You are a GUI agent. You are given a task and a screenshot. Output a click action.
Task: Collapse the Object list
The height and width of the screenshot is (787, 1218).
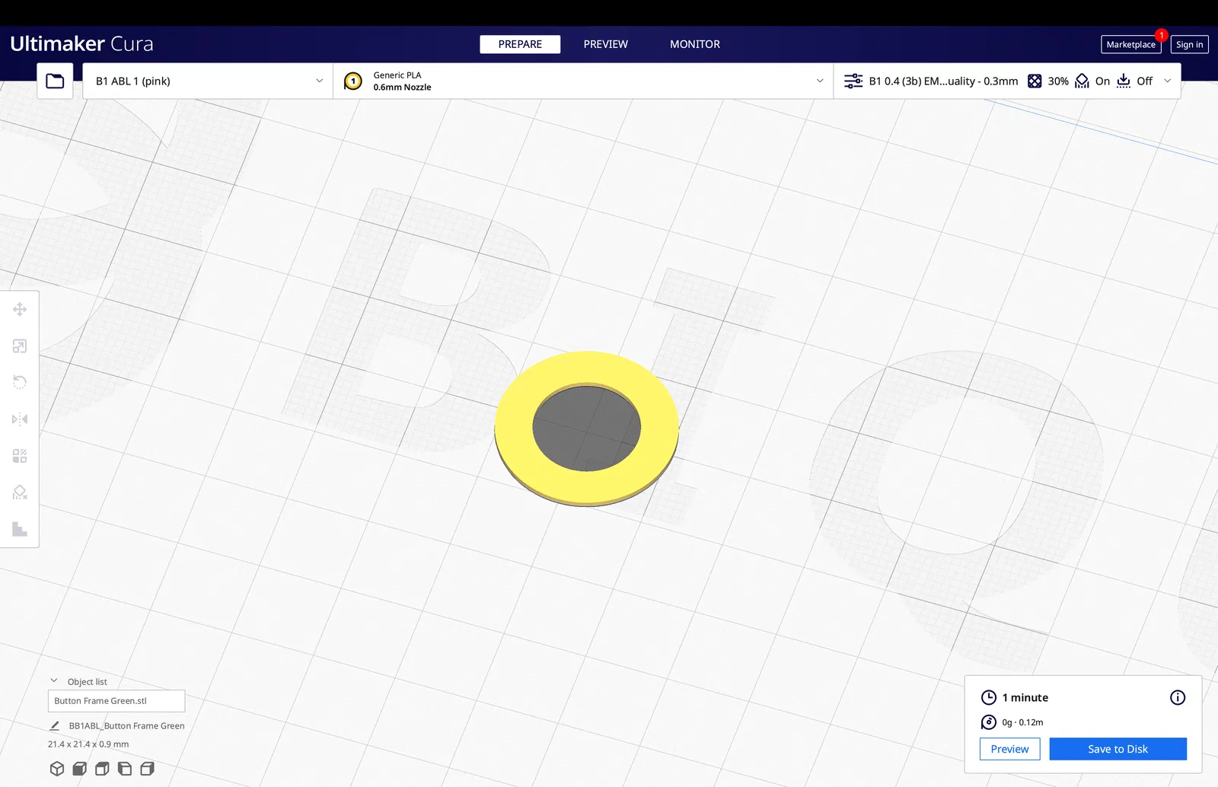(54, 681)
